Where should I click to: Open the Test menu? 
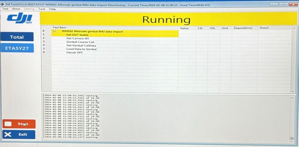[5, 9]
